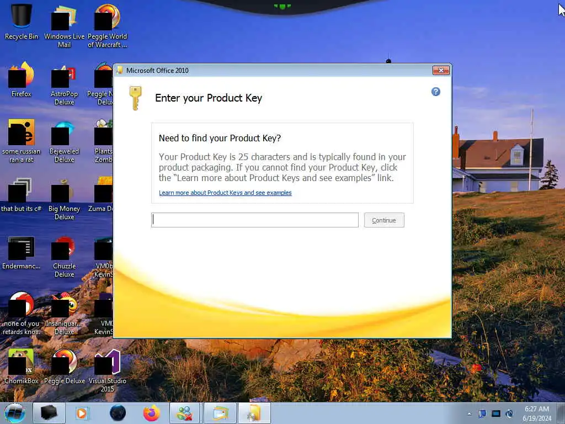Screen dimensions: 565x424
Task: Click the Peggle Nights Deluxe desktop icon
Action: (x=101, y=84)
